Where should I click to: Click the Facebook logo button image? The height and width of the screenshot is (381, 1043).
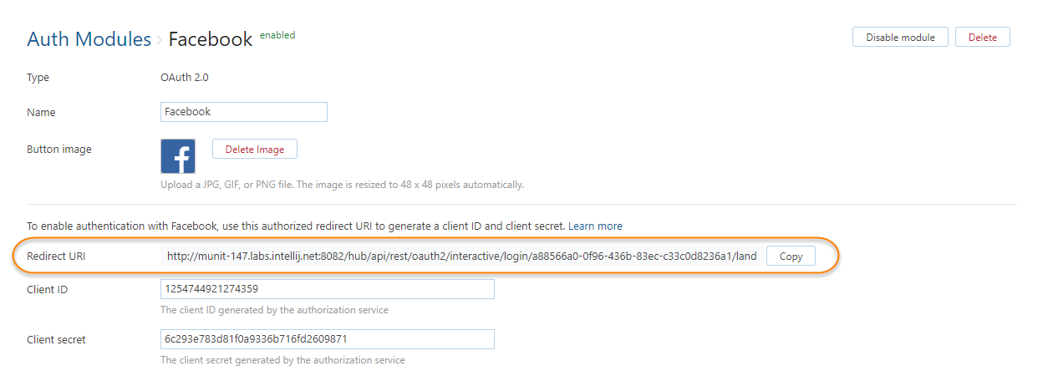point(178,156)
